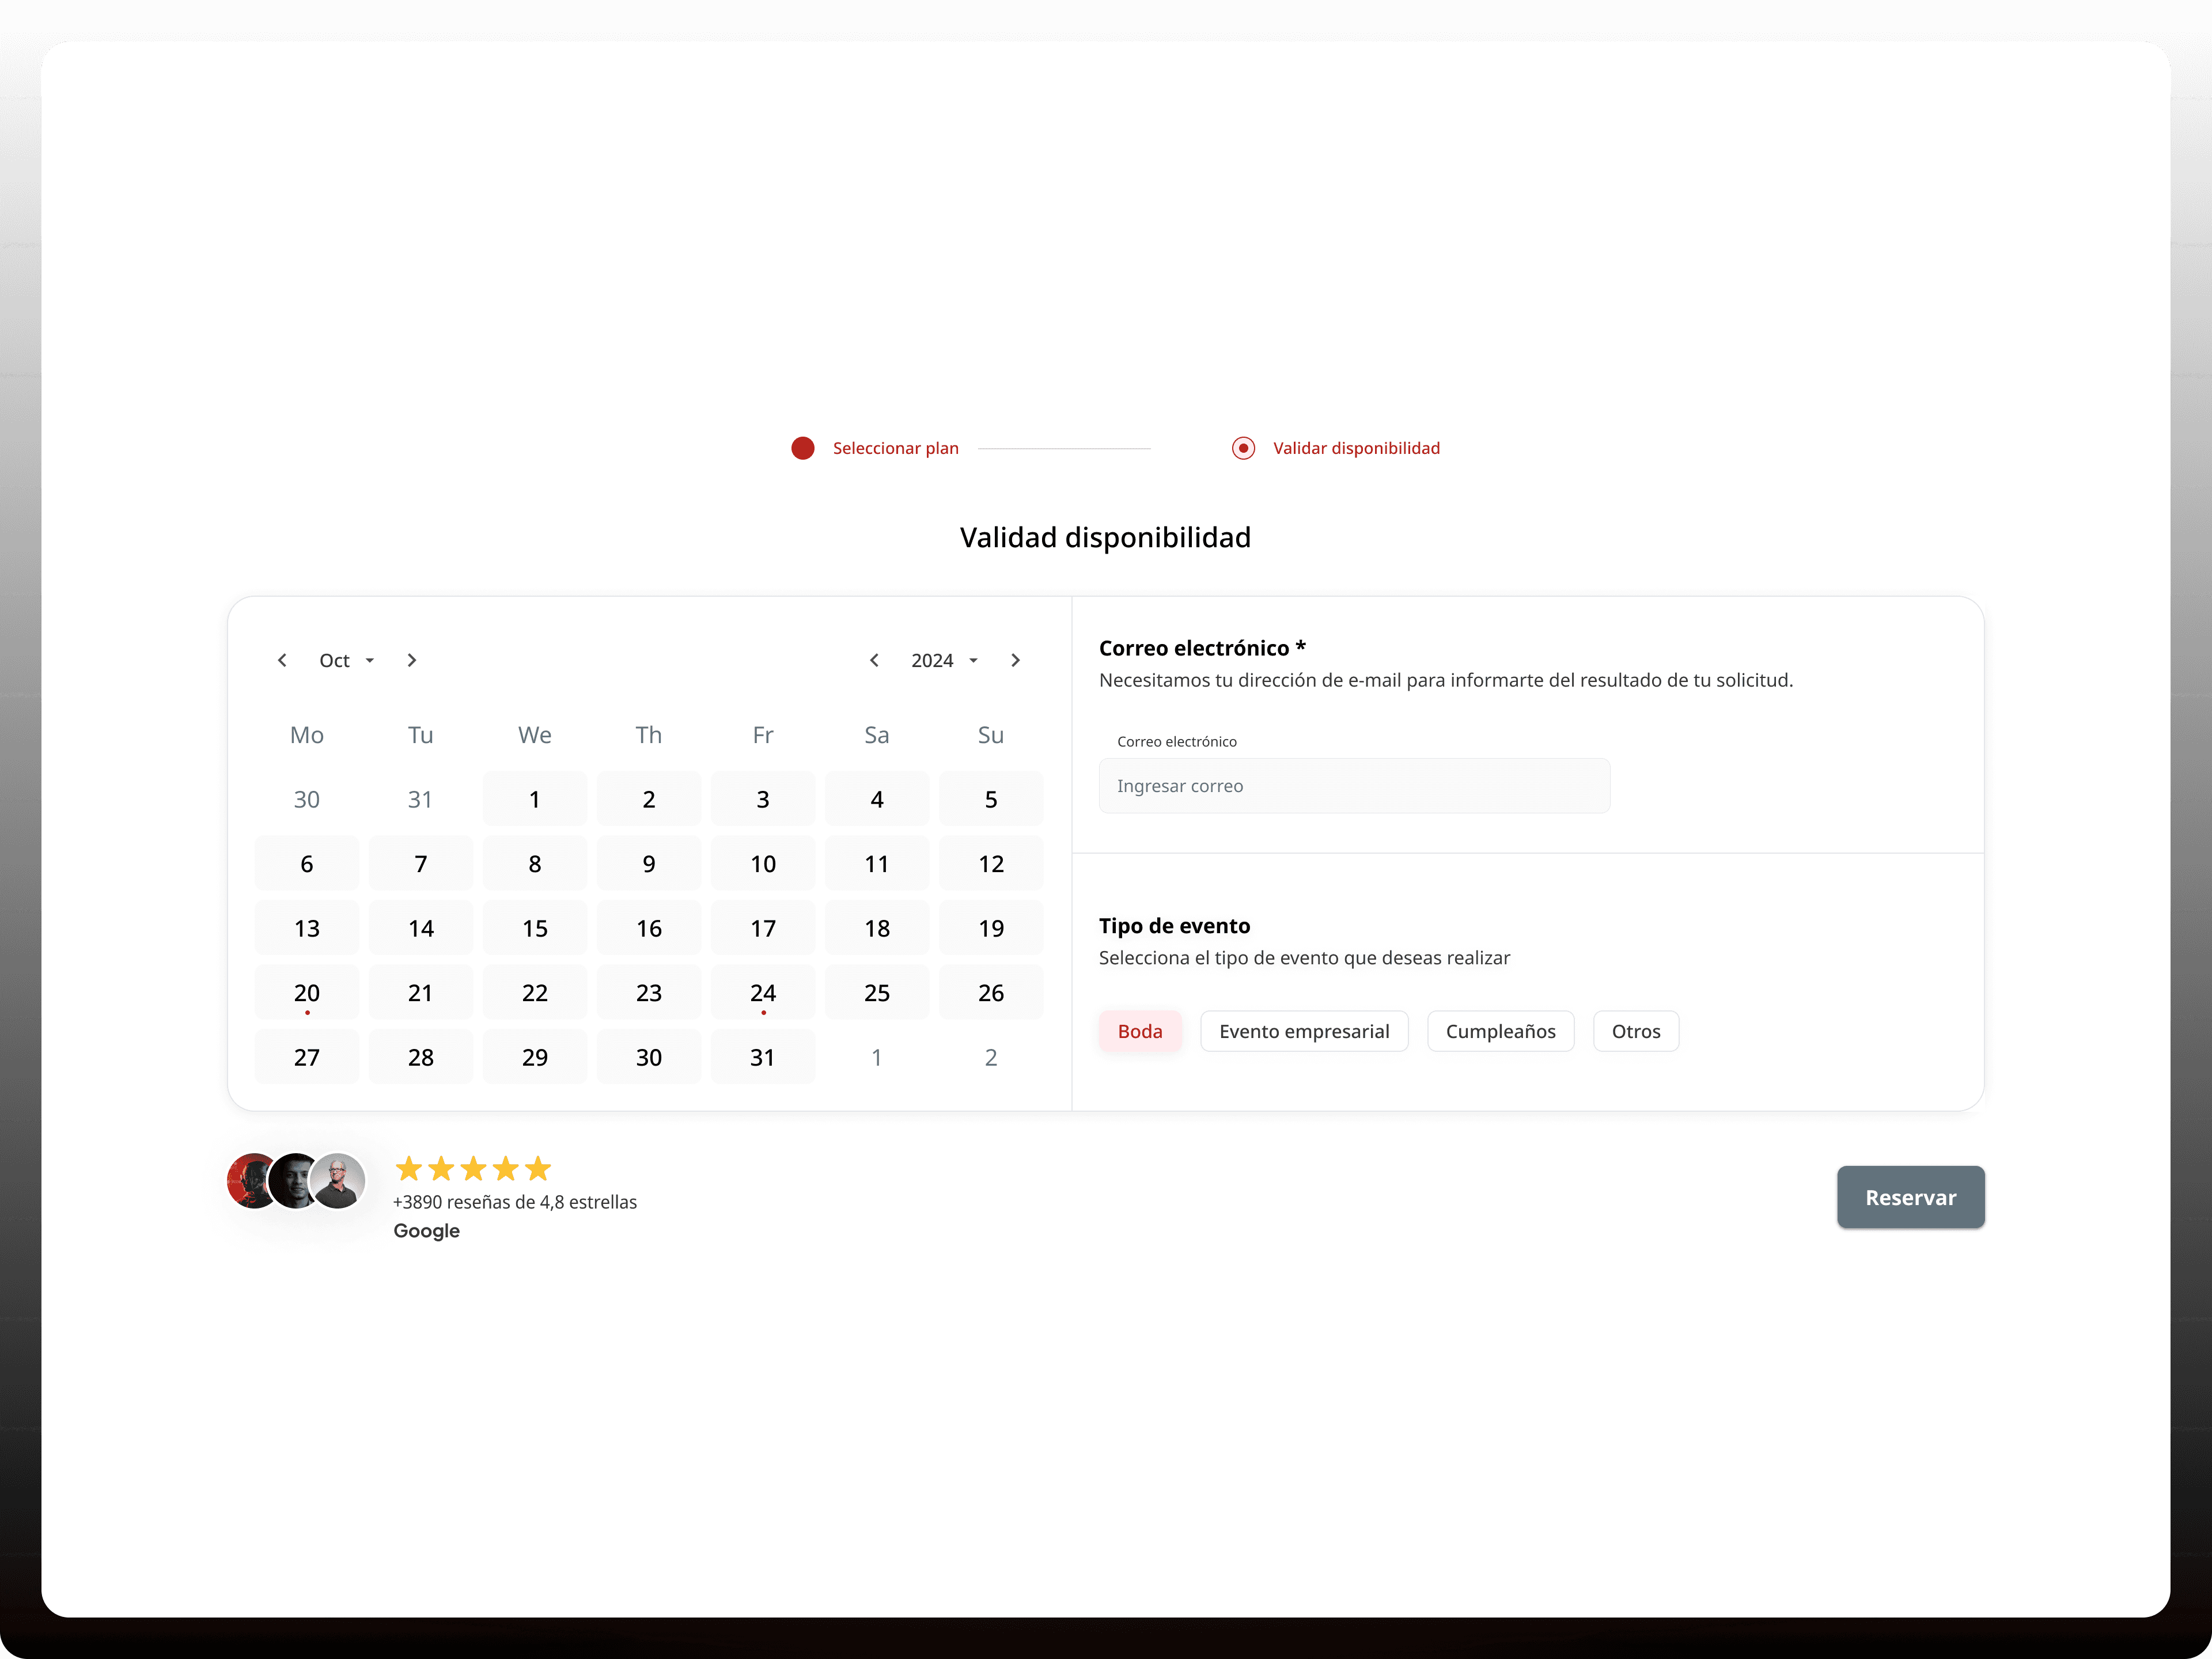Go to previous year arrow
Image resolution: width=2212 pixels, height=1659 pixels.
pyautogui.click(x=874, y=660)
